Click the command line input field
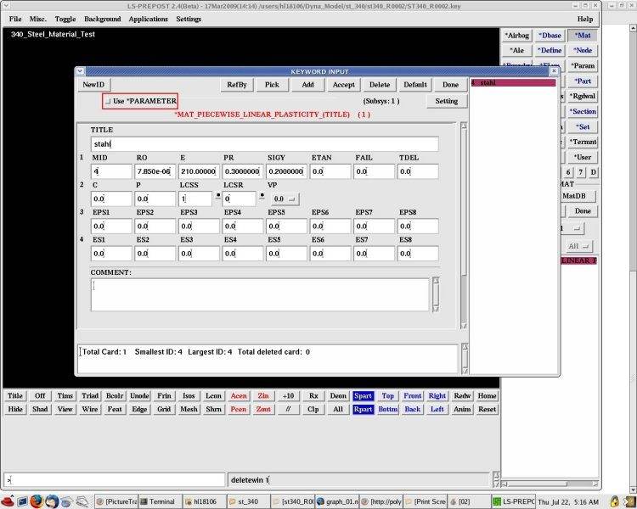The width and height of the screenshot is (637, 509). pos(115,480)
